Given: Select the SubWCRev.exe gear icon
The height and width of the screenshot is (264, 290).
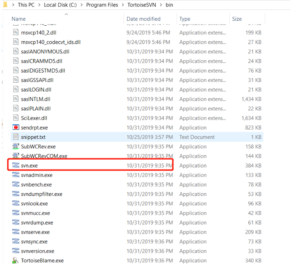Looking at the screenshot, I should coord(15,147).
